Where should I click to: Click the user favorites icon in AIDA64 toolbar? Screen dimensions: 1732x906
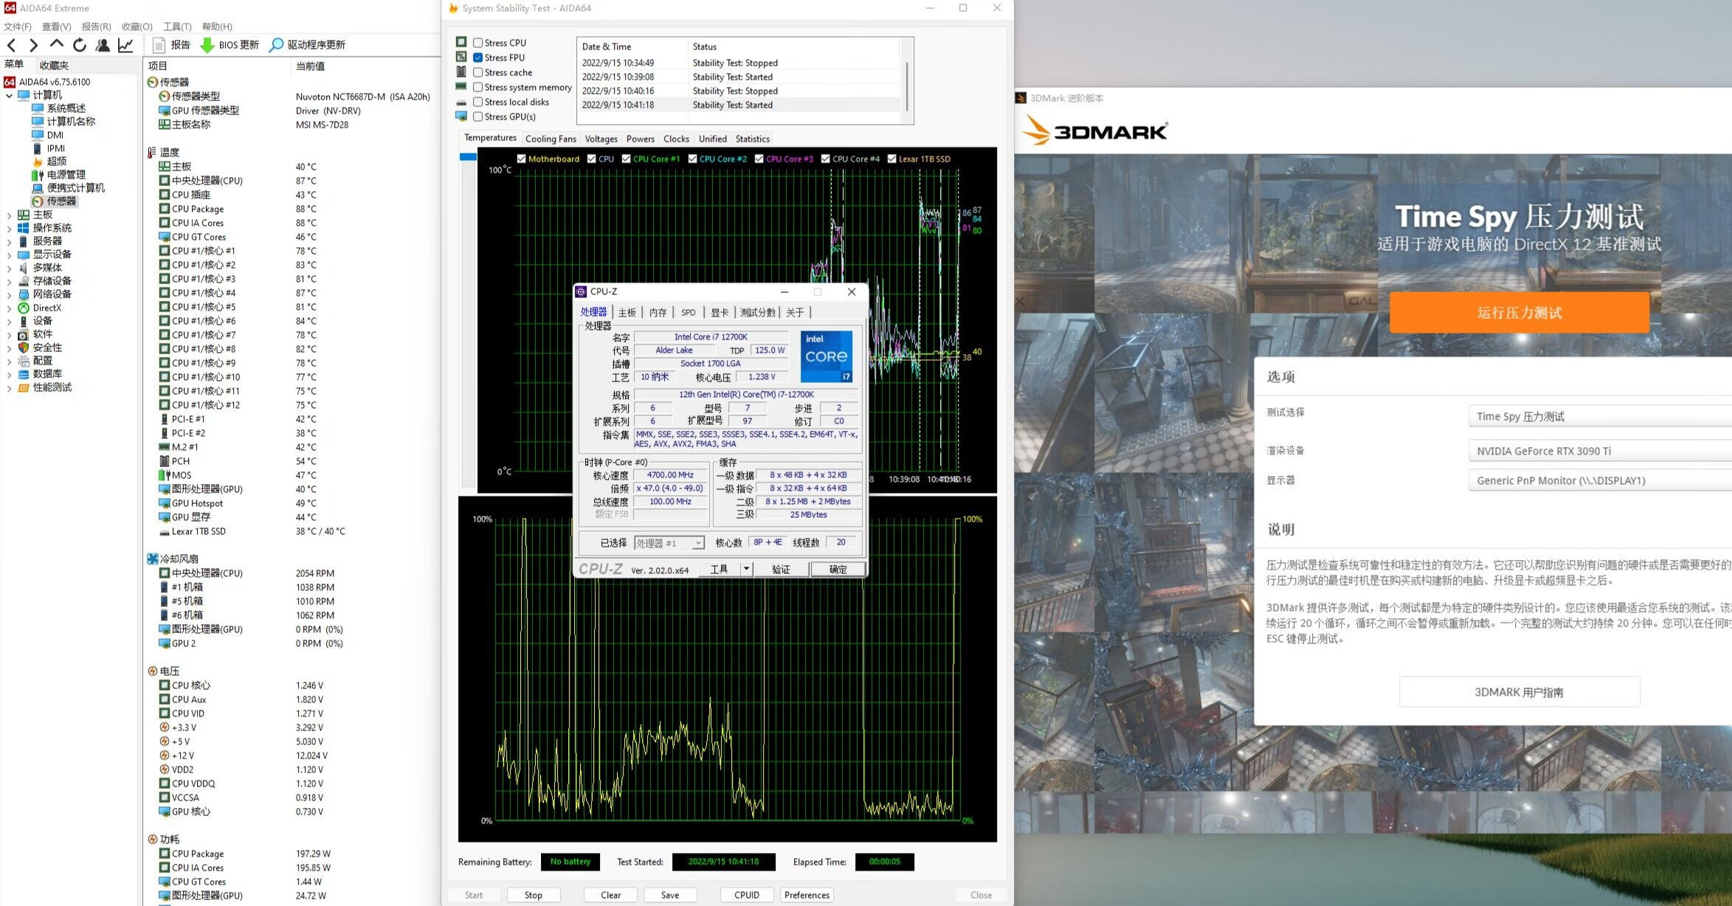(x=103, y=45)
